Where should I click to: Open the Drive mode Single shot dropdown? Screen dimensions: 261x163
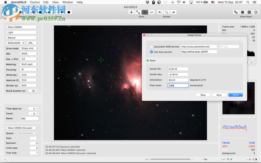pos(29,48)
